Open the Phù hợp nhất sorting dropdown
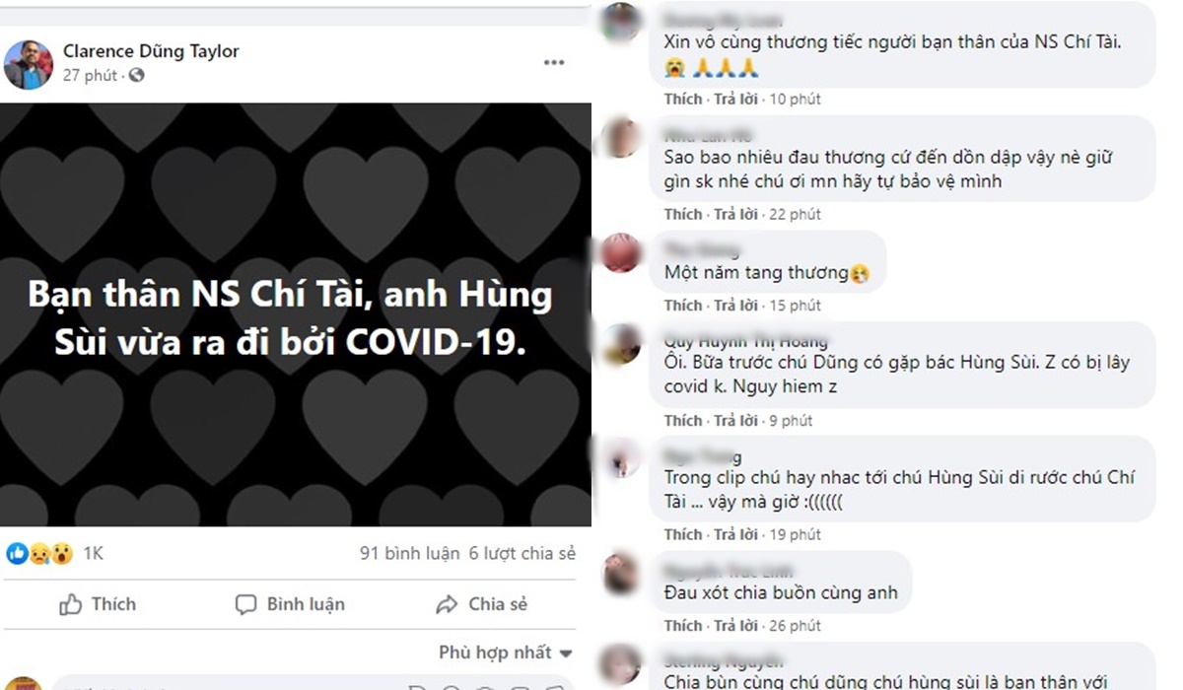 (x=506, y=653)
